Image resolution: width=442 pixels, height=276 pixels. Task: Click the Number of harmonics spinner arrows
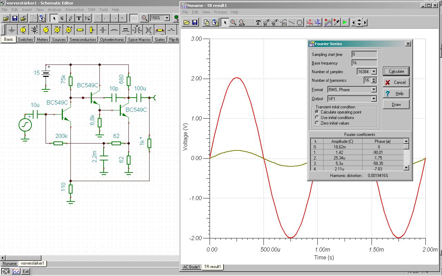click(374, 80)
